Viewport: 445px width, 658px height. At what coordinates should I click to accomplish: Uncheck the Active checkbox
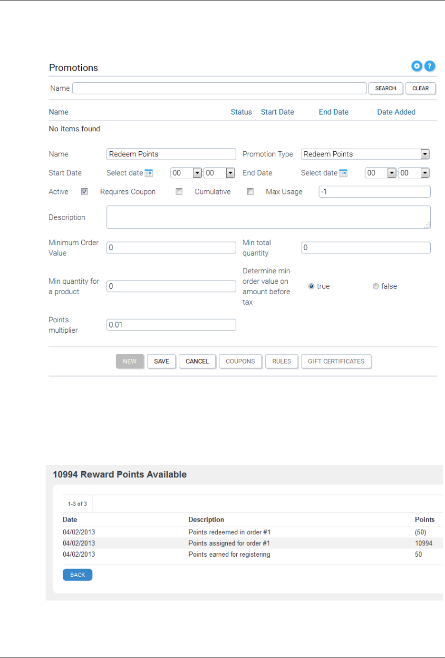click(x=85, y=192)
